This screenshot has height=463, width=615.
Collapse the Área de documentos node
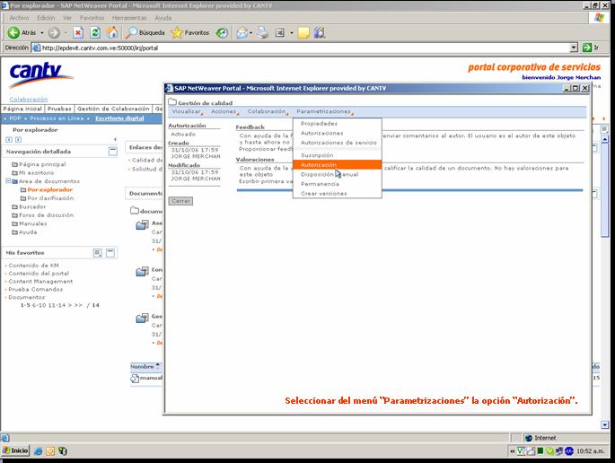tap(8, 181)
